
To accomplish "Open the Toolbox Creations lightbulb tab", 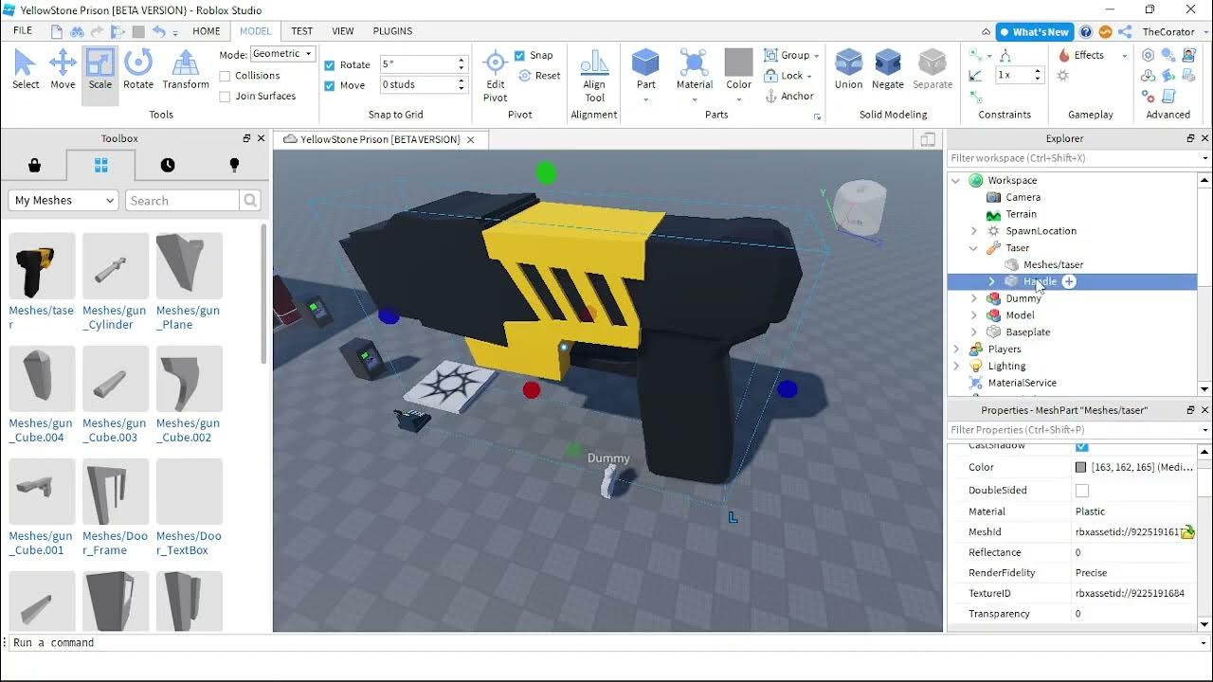I will tap(234, 165).
